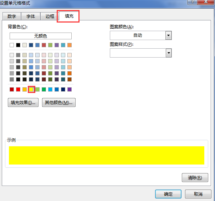Select the standard dark red swatch
Image resolution: width=215 pixels, height=201 pixels.
click(12, 89)
